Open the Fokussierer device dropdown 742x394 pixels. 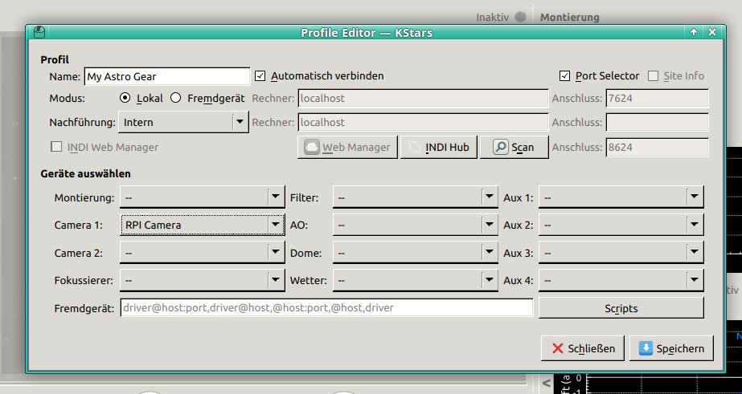coord(203,281)
